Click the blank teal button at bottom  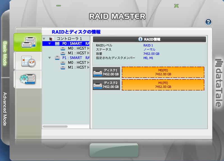[x=114, y=150]
